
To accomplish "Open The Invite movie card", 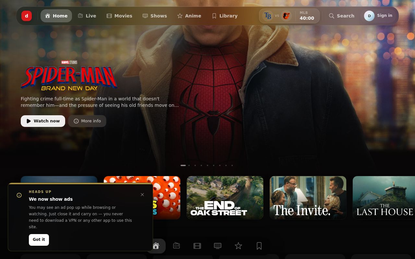I will click(308, 198).
